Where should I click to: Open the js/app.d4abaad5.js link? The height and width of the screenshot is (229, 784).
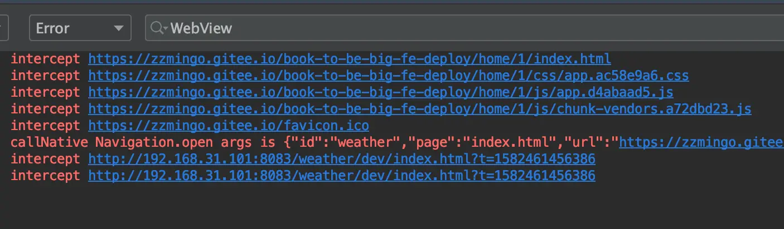[381, 92]
